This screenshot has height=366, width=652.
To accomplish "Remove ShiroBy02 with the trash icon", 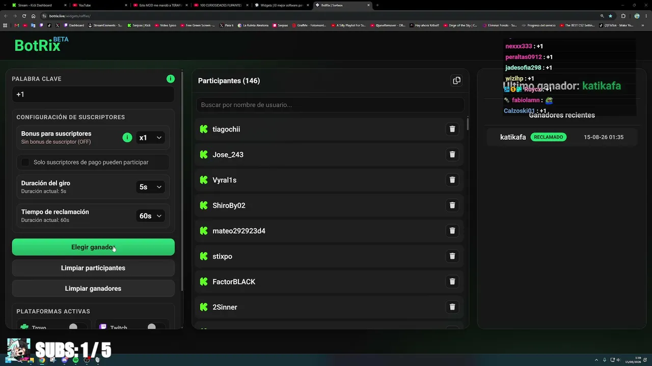I will [x=452, y=205].
